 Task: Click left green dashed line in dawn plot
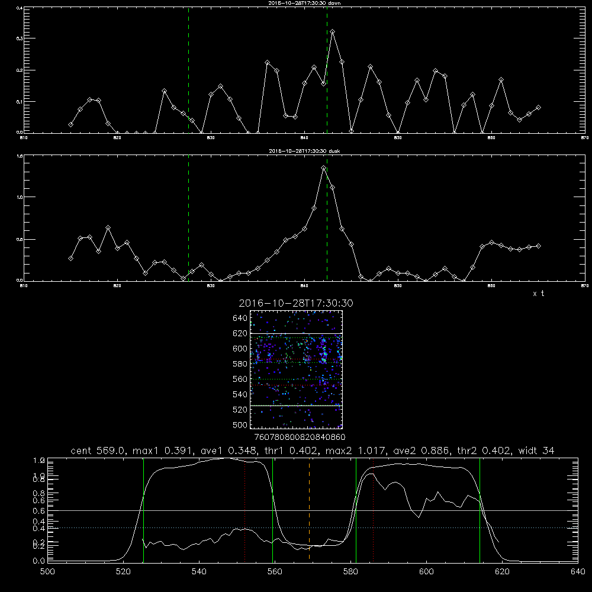[188, 70]
